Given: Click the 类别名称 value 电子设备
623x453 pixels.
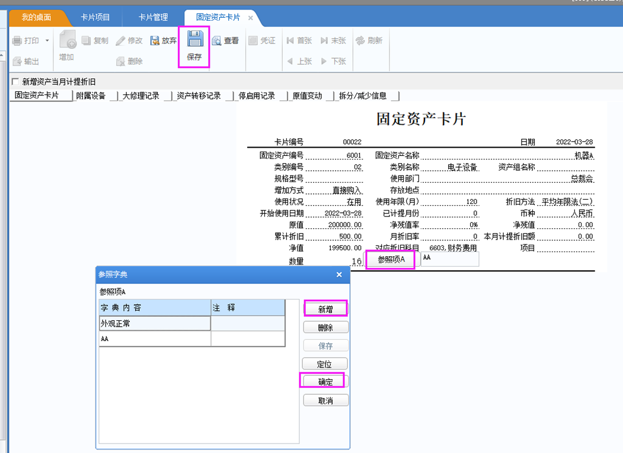Looking at the screenshot, I should tap(462, 167).
